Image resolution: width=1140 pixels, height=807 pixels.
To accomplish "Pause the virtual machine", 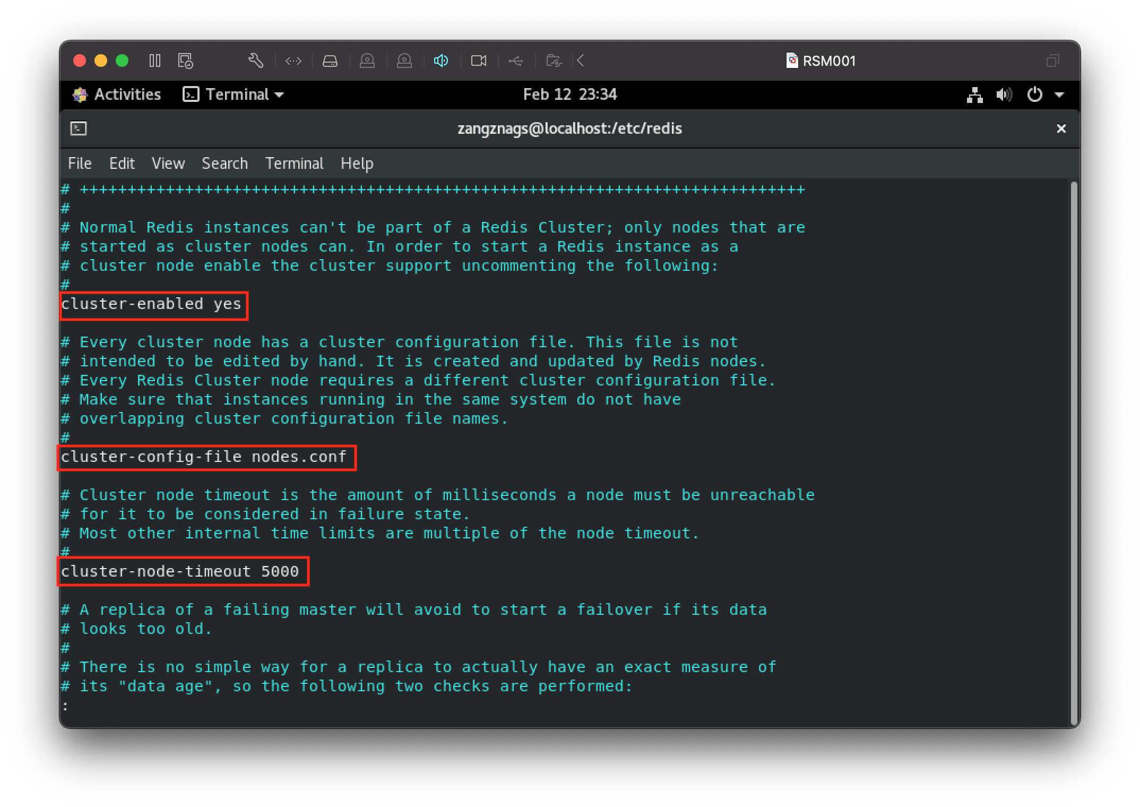I will point(154,61).
